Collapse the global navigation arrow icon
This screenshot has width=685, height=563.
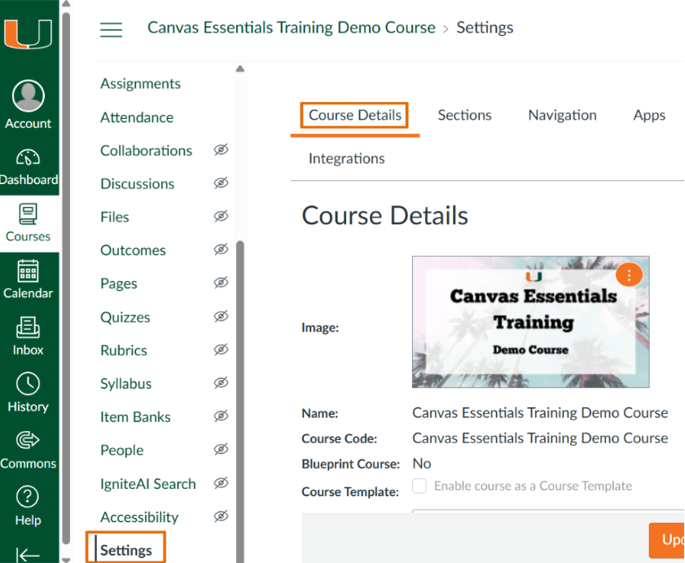pos(28,554)
